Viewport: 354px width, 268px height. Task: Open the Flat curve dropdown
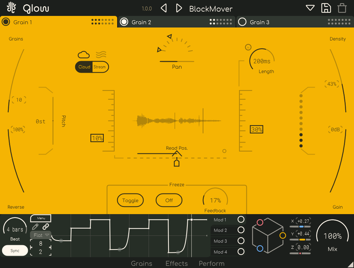tap(41, 235)
